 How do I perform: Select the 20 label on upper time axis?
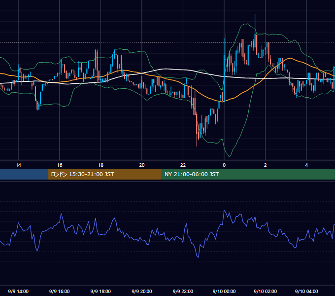(142, 165)
